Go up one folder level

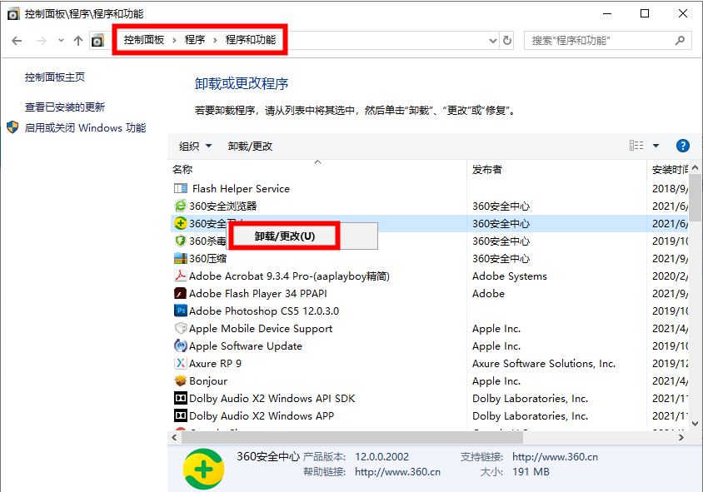point(78,41)
